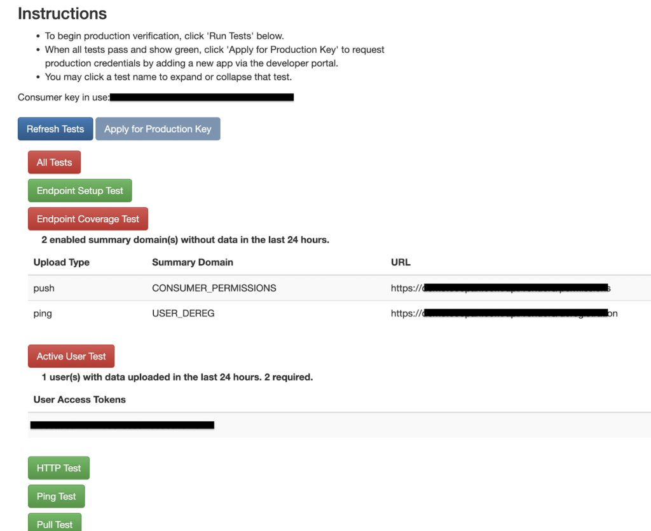Expand the Ping Test details

tap(57, 496)
